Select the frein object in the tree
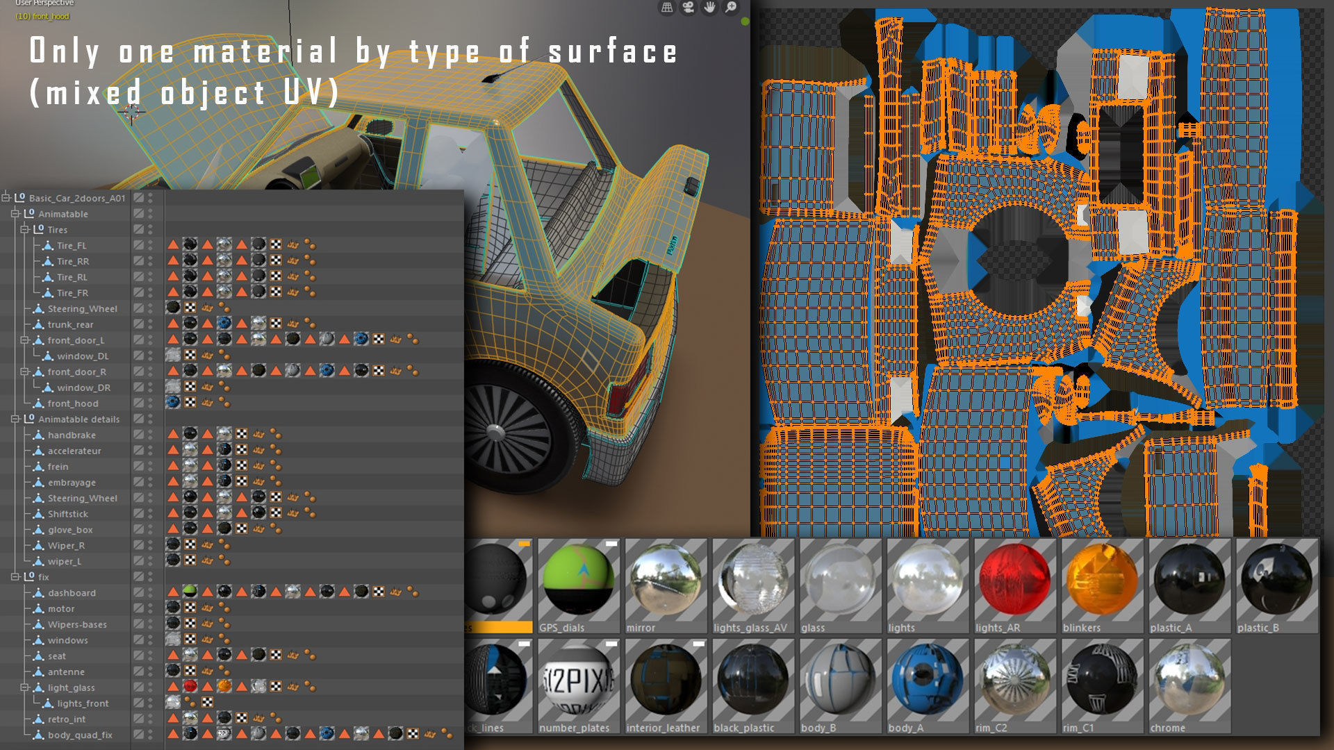The height and width of the screenshot is (750, 1334). point(58,466)
